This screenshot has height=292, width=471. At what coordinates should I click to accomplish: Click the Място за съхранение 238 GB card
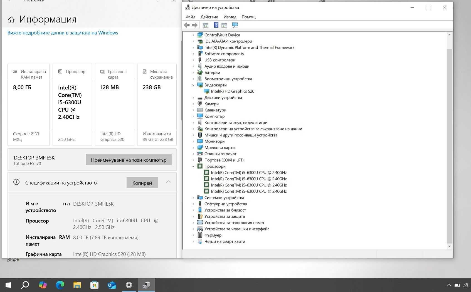point(157,105)
